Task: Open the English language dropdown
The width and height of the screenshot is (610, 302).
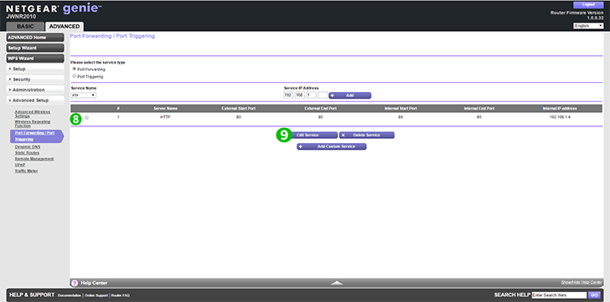Action: pos(588,26)
